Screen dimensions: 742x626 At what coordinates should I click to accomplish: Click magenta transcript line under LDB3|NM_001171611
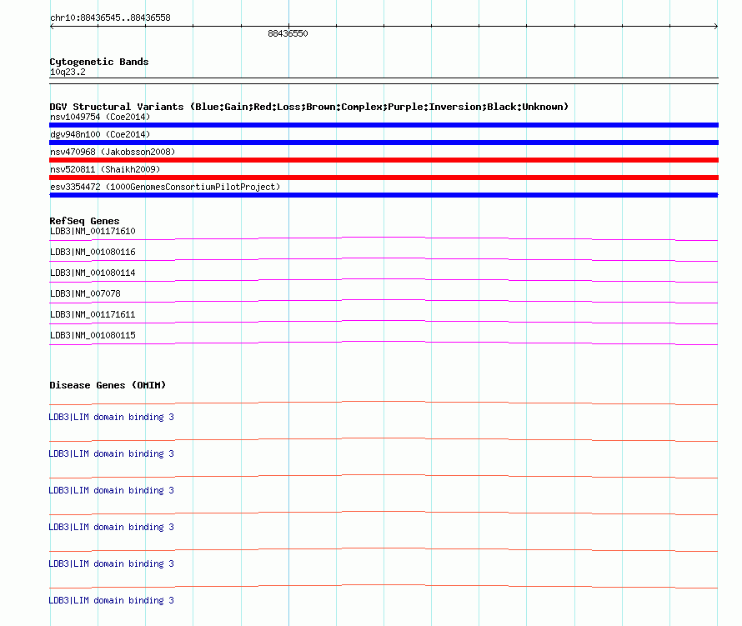(384, 322)
